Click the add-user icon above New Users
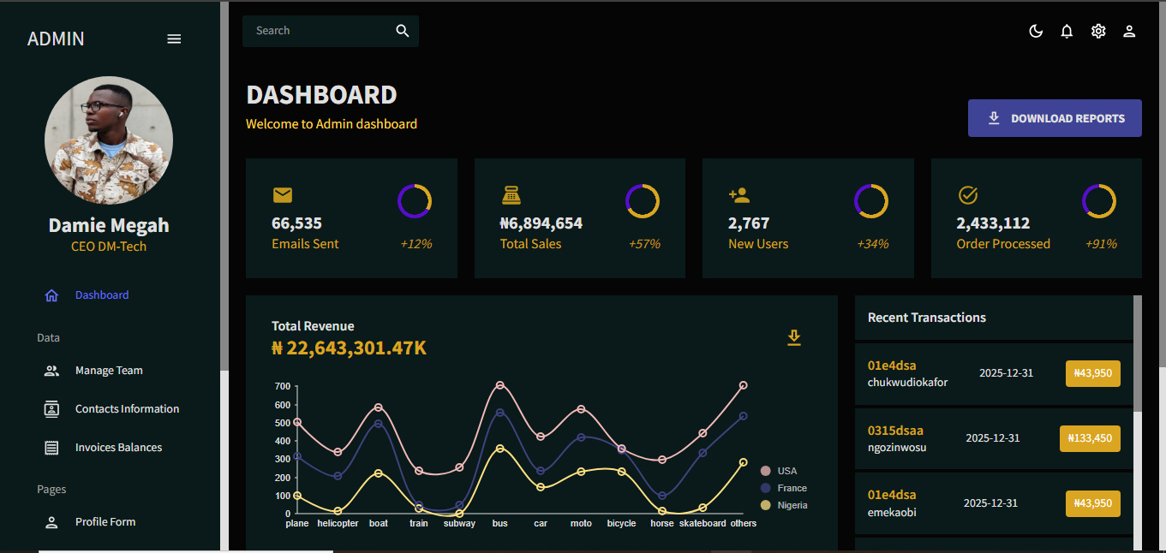The height and width of the screenshot is (553, 1166). [x=739, y=194]
